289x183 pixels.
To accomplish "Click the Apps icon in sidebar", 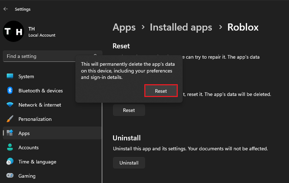I will (x=10, y=133).
